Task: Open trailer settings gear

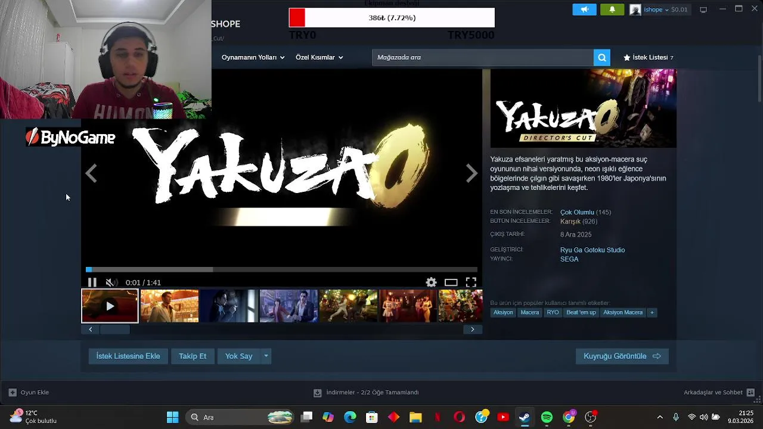Action: pyautogui.click(x=431, y=282)
